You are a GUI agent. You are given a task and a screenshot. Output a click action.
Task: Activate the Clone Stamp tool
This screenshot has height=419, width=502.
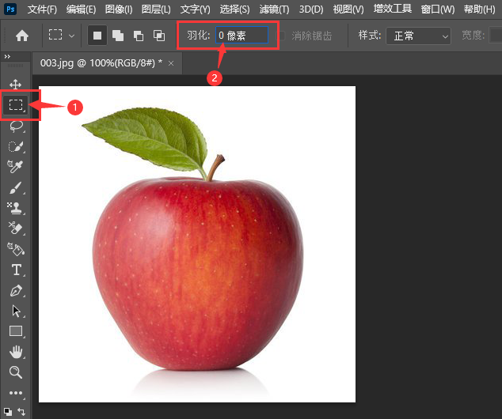coord(15,208)
